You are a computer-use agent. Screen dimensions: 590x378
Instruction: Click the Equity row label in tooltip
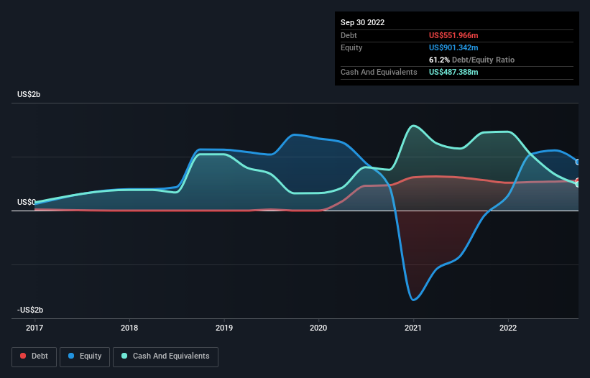click(351, 47)
